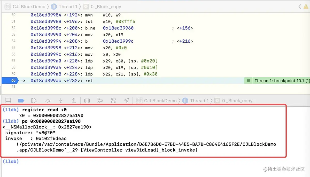Select 0 _Block_copy frame in debug bar
Image resolution: width=310 pixels, height=177 pixels.
tap(234, 101)
